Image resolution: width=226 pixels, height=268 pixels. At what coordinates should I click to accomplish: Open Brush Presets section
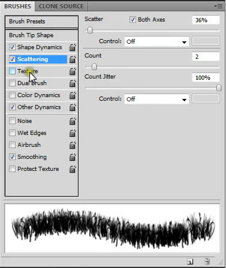pos(41,22)
